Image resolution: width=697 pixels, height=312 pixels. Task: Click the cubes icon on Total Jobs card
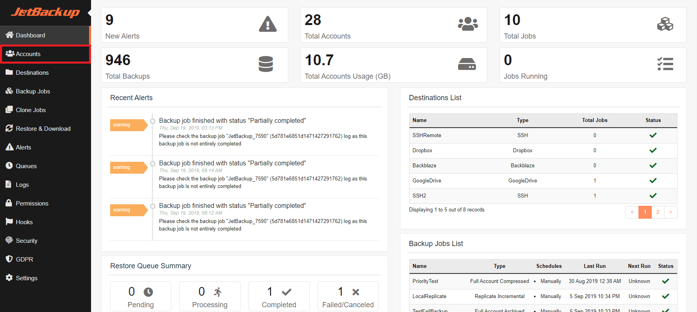[665, 24]
